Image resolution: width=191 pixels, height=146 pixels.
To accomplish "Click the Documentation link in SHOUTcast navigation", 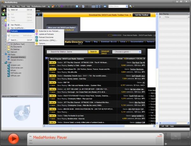I will 137,42.
